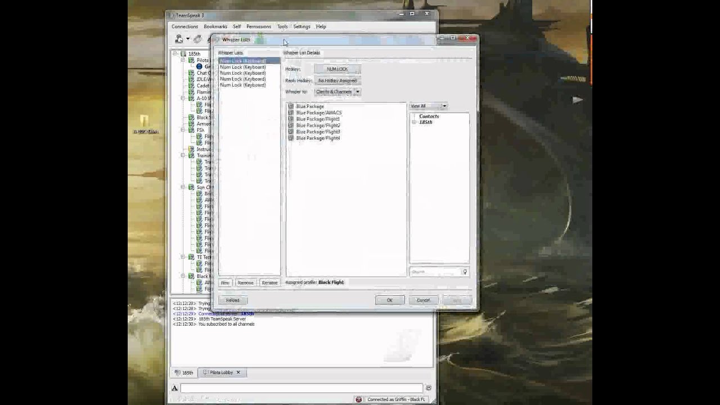Image resolution: width=720 pixels, height=405 pixels.
Task: Click the FSX channel icon in tree
Action: 191,130
